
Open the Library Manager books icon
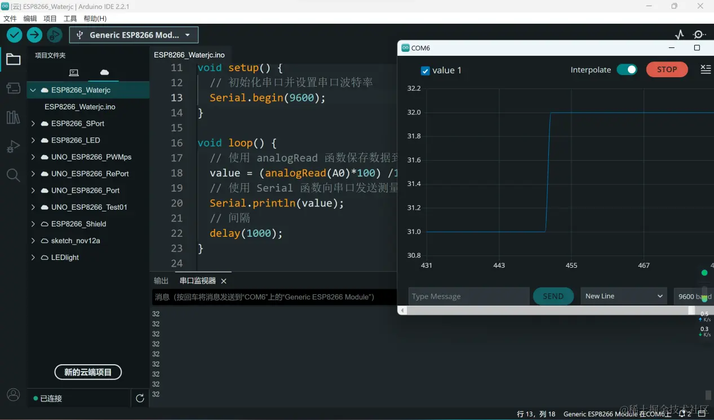point(13,117)
